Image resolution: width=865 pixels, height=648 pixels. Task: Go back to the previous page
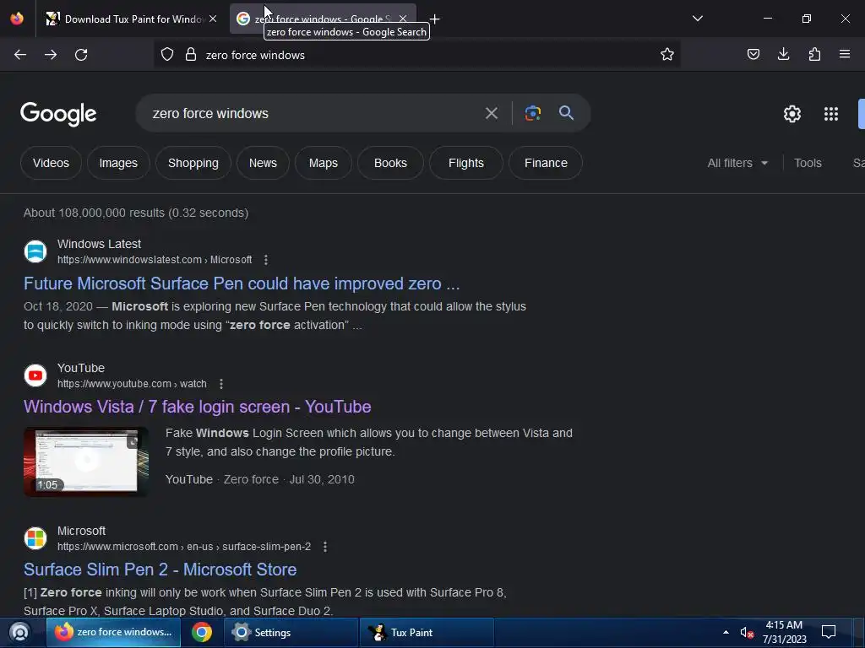pyautogui.click(x=20, y=55)
